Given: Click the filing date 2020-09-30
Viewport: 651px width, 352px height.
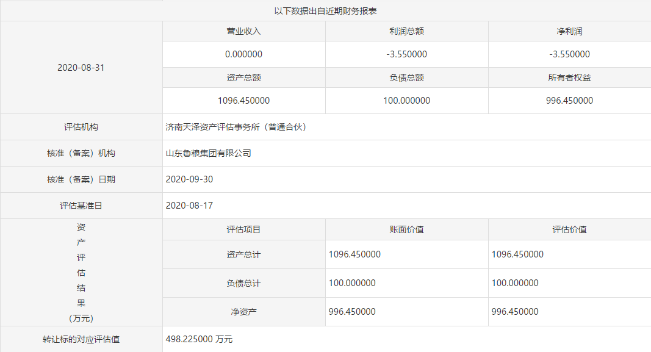Looking at the screenshot, I should pos(189,179).
